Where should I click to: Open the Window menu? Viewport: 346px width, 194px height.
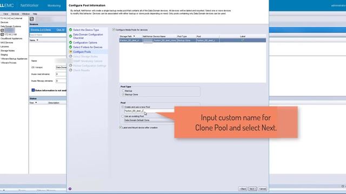point(25,14)
